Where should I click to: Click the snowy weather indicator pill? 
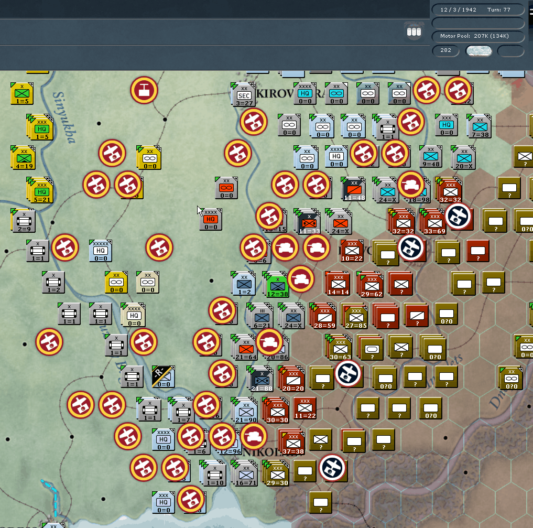pos(479,51)
